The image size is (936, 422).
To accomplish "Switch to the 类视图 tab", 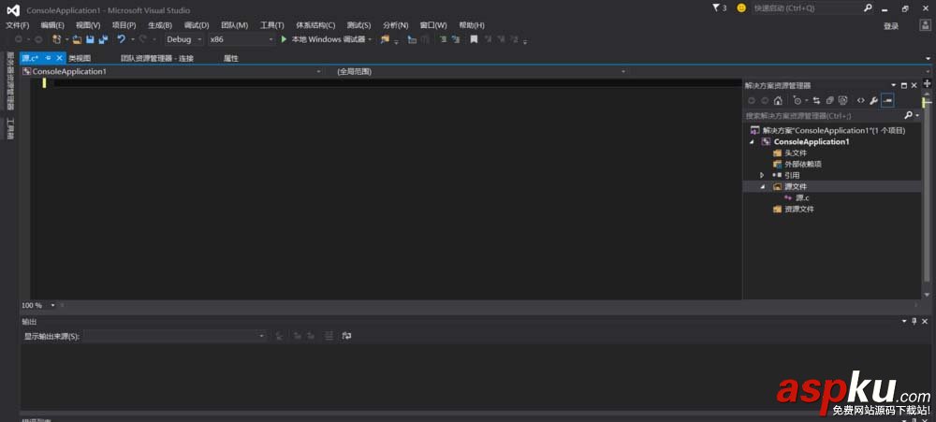I will coord(80,58).
